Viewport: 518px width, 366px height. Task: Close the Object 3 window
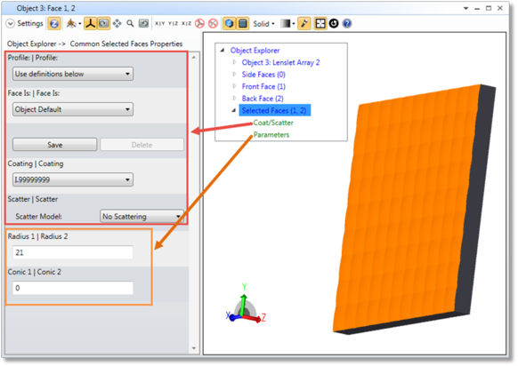click(x=500, y=9)
